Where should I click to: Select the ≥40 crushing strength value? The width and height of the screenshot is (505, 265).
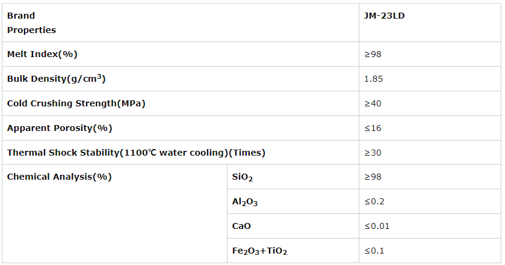373,103
